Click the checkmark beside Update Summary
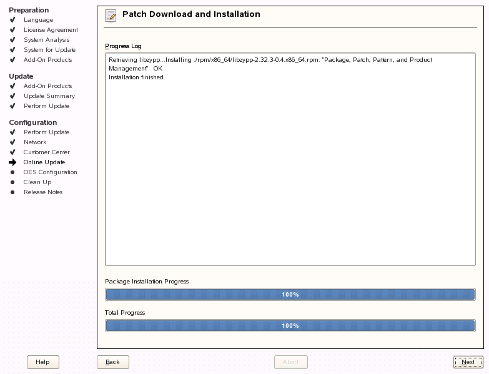The image size is (489, 374). point(12,96)
